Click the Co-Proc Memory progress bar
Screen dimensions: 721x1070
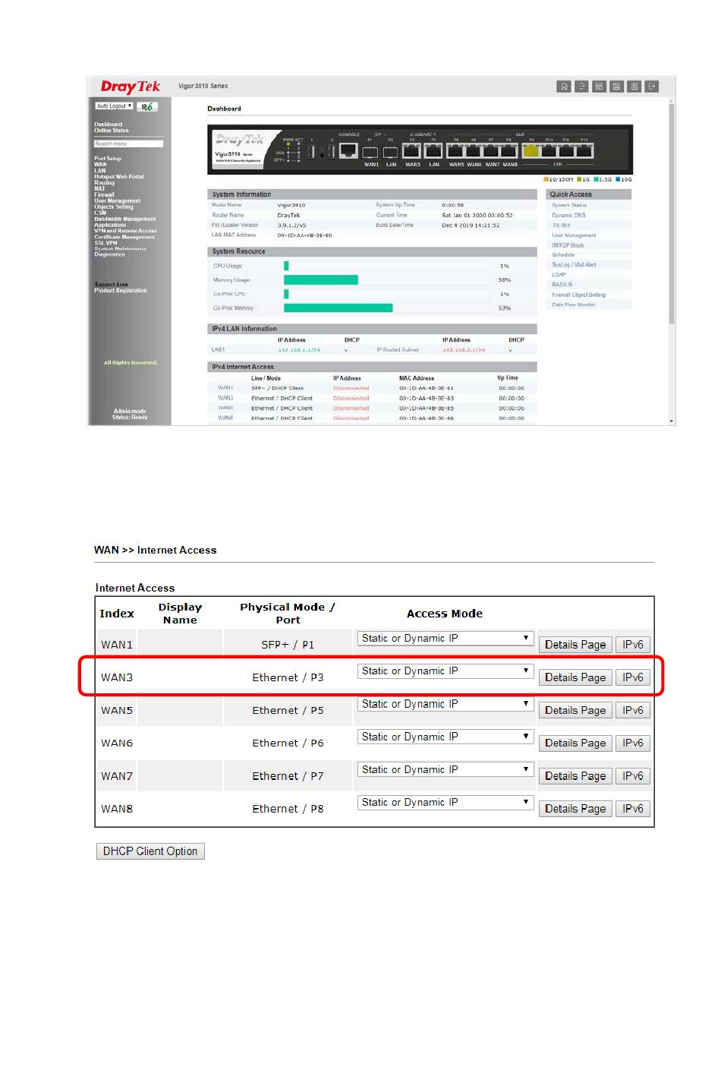coord(386,308)
